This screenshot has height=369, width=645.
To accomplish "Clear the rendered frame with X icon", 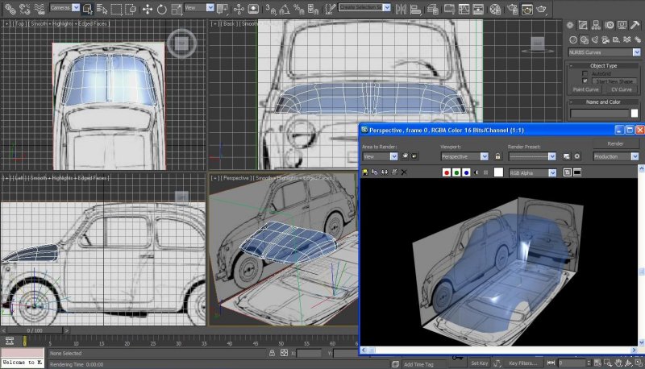I will tap(404, 172).
